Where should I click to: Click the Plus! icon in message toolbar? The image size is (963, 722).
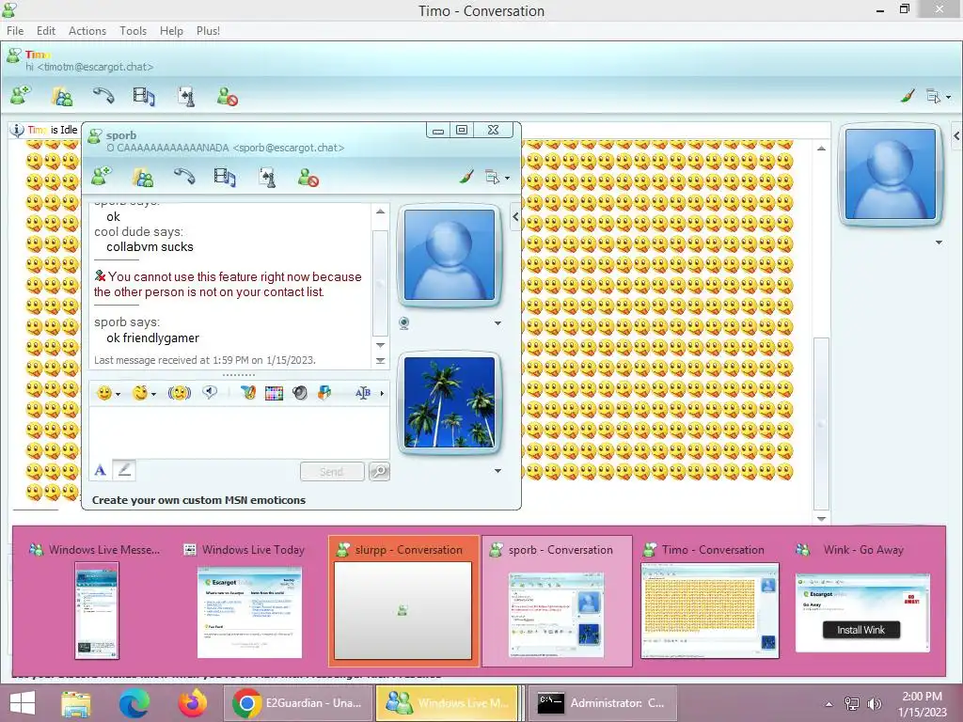point(324,393)
